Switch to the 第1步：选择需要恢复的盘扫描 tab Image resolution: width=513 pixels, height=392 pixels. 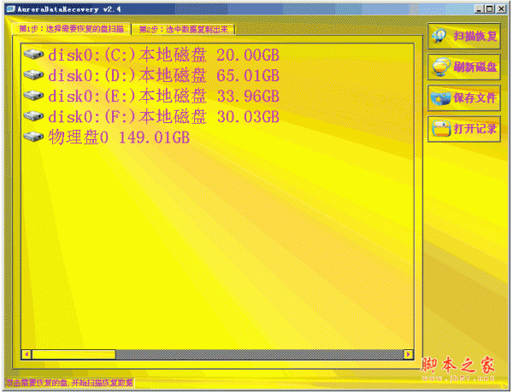pyautogui.click(x=71, y=29)
